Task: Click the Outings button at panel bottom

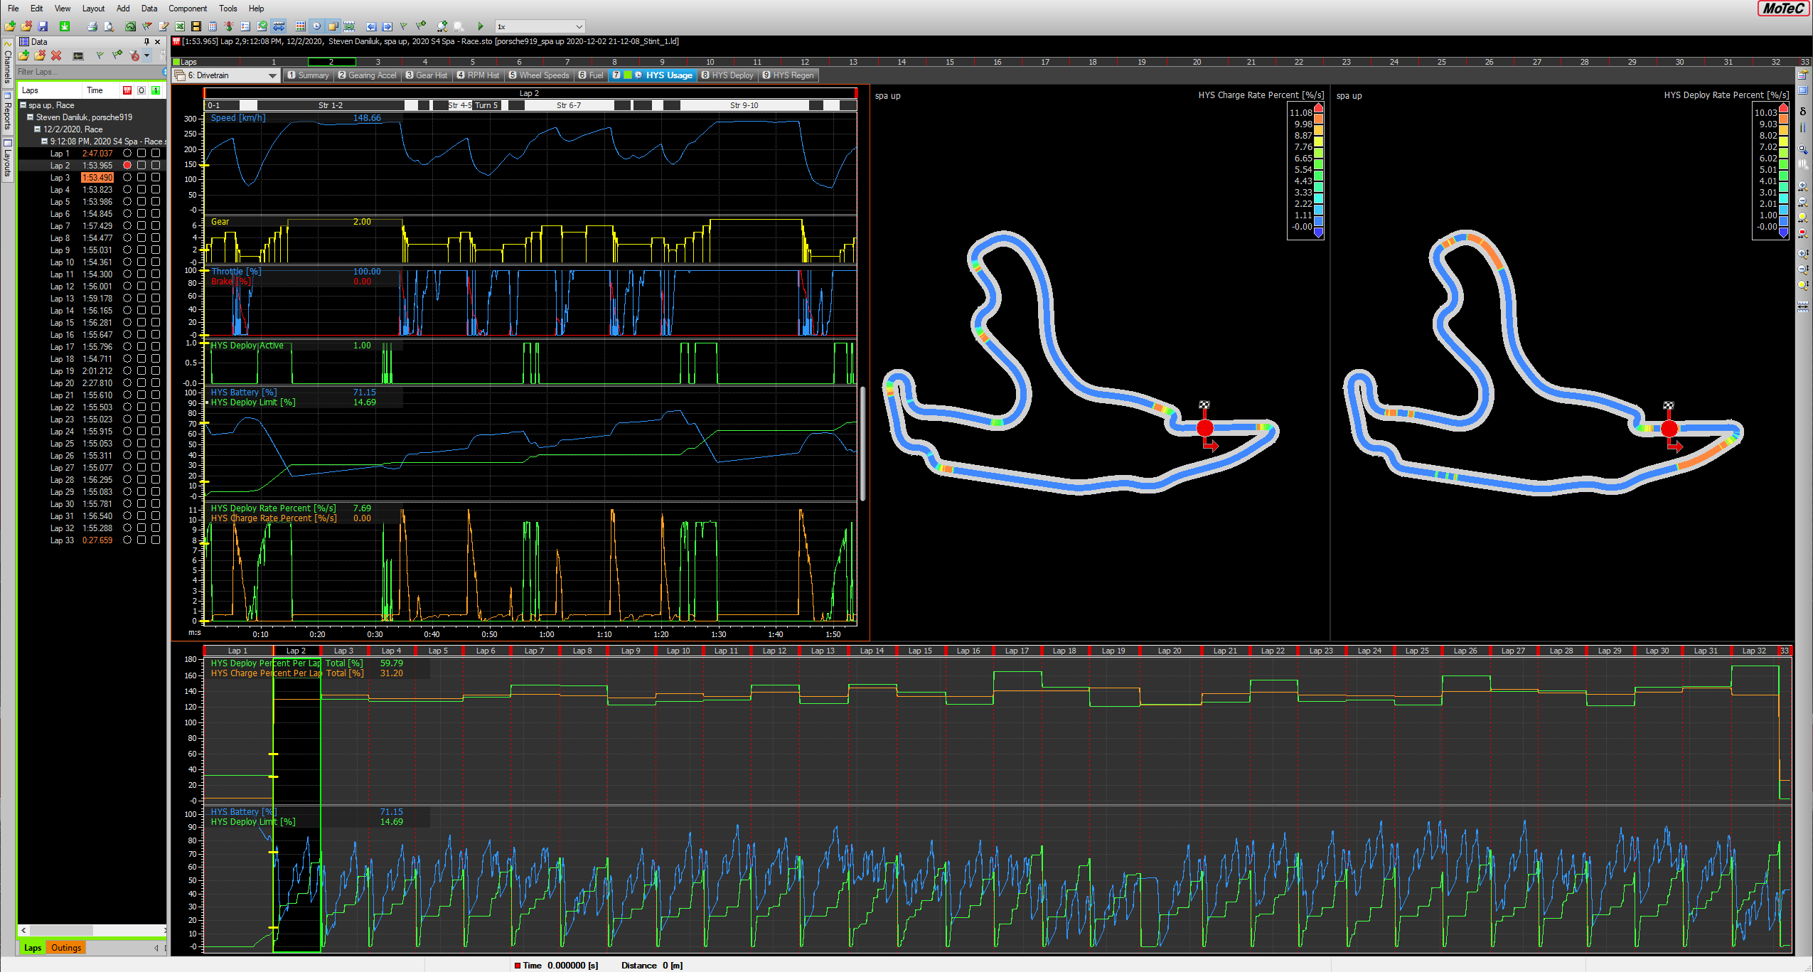Action: coord(66,947)
